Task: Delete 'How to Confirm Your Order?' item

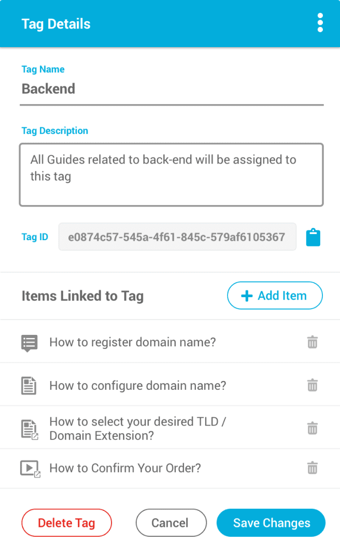Action: click(x=312, y=468)
